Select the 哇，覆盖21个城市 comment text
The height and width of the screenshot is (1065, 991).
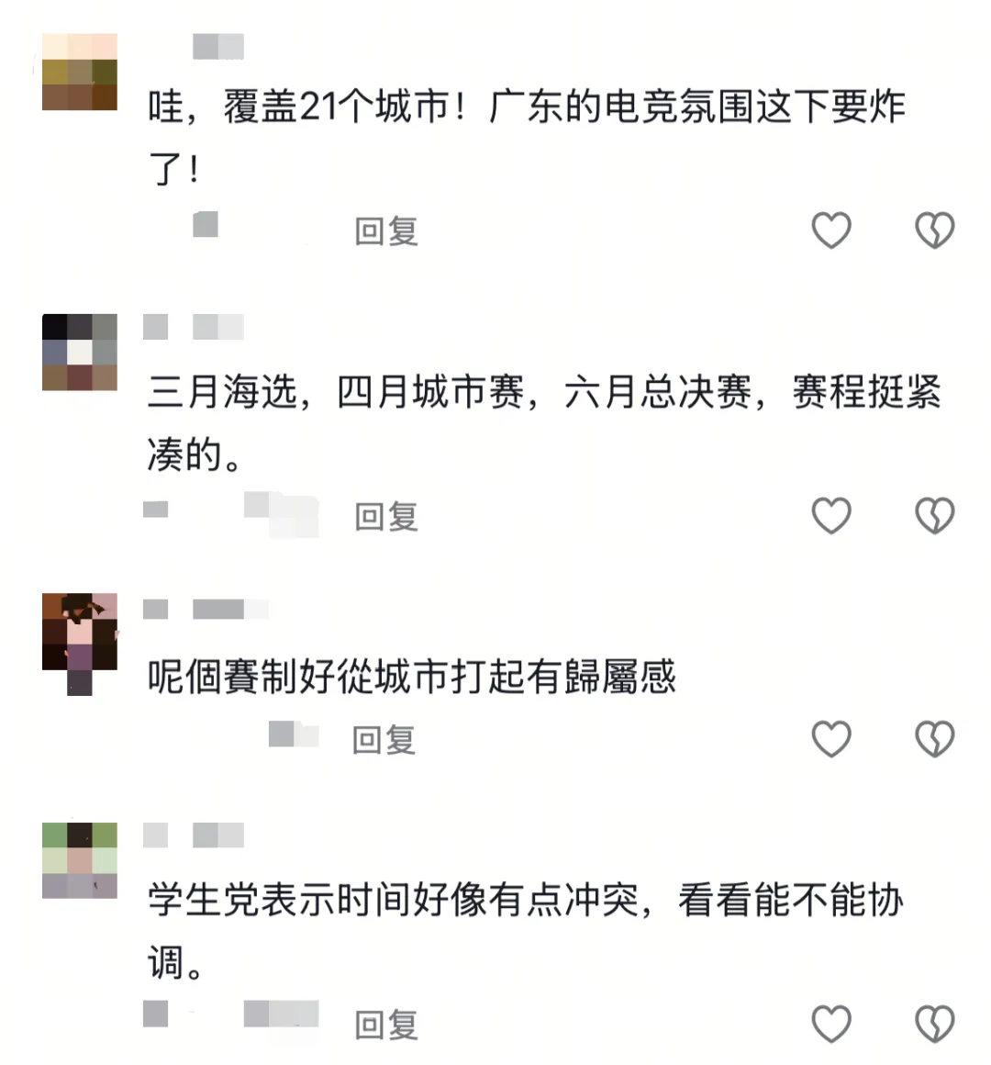coord(527,138)
